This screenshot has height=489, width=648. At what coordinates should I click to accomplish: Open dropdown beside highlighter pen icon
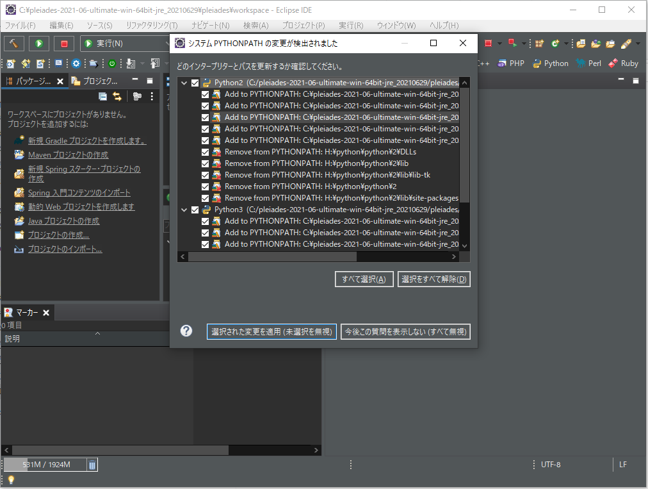point(638,44)
